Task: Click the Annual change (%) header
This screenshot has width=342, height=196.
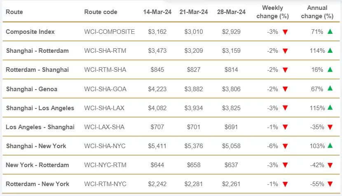Action: click(317, 12)
